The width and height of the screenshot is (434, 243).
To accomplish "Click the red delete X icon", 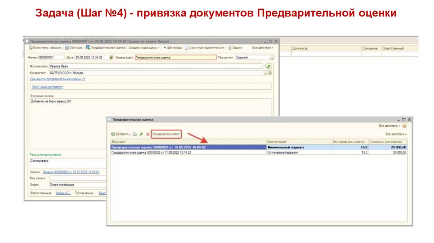I will [x=148, y=134].
